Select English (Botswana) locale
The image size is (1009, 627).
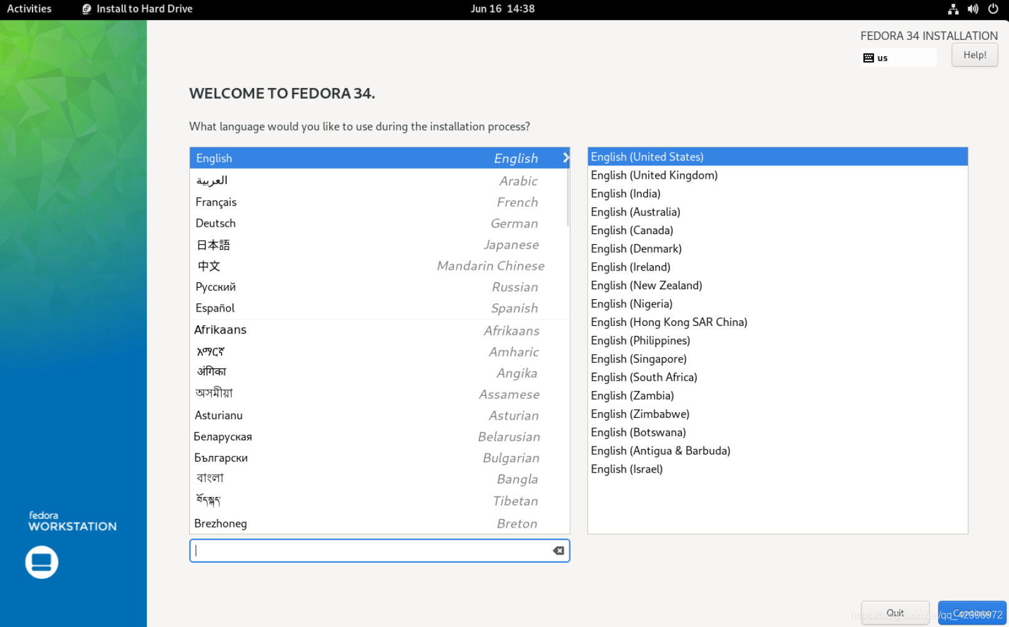click(777, 432)
